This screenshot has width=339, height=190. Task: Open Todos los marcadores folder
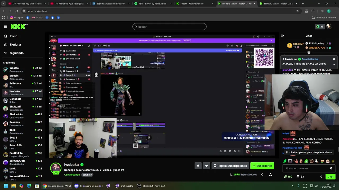[x=324, y=18]
